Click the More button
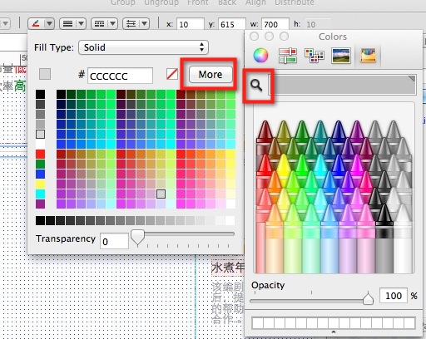 (x=211, y=74)
